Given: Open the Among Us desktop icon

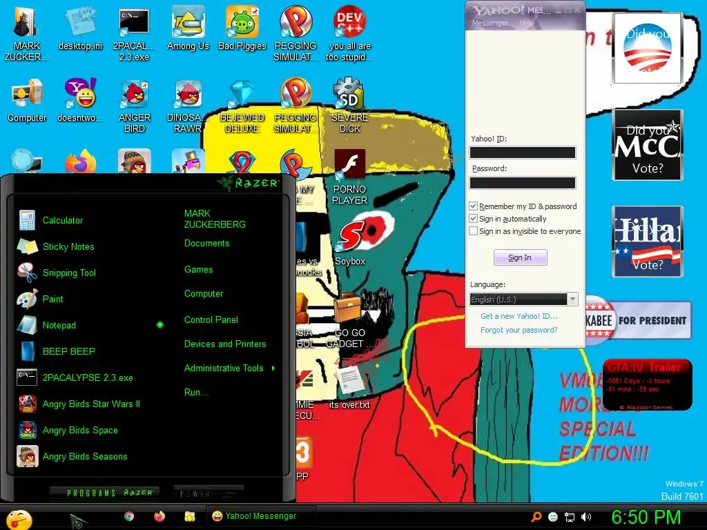Looking at the screenshot, I should [188, 28].
